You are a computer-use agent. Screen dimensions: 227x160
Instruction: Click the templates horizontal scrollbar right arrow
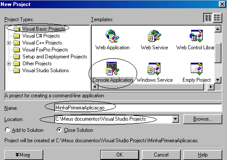pyautogui.click(x=211, y=87)
